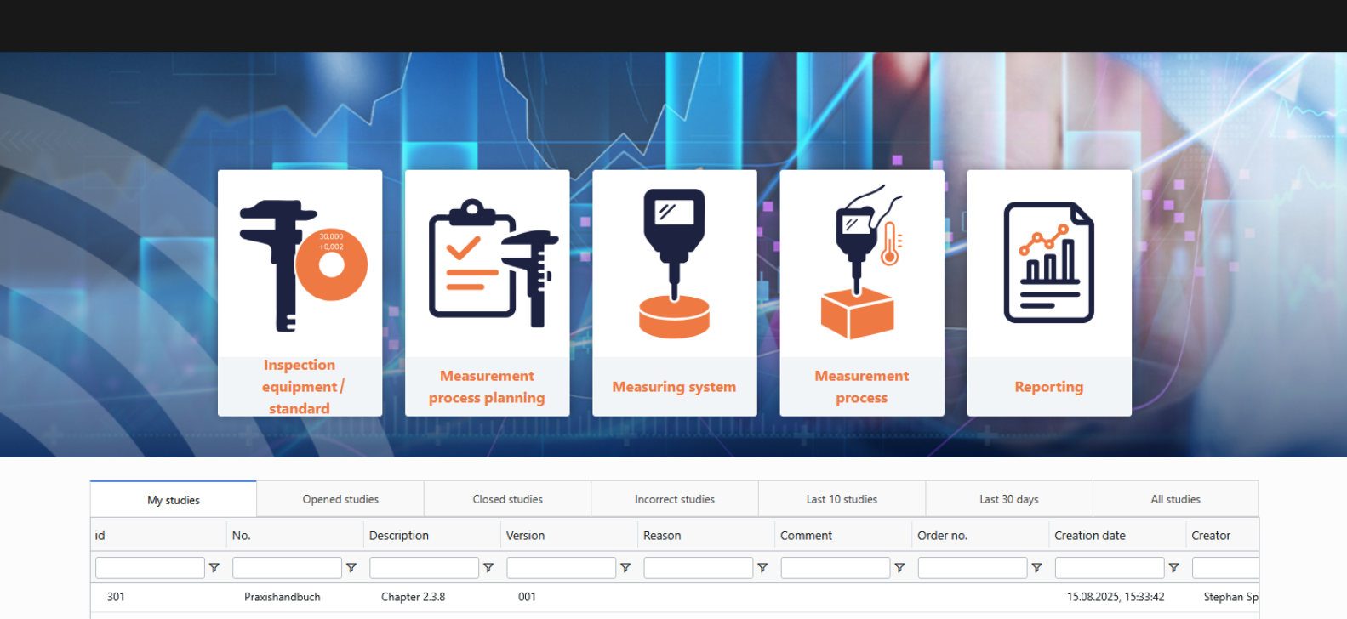1347x619 pixels.
Task: Click the Reporting tile label
Action: pos(1048,387)
